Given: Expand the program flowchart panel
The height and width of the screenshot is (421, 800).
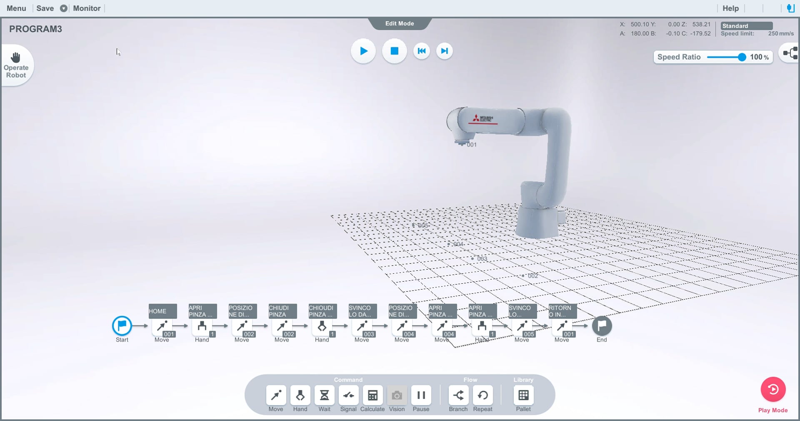Looking at the screenshot, I should click(x=790, y=53).
